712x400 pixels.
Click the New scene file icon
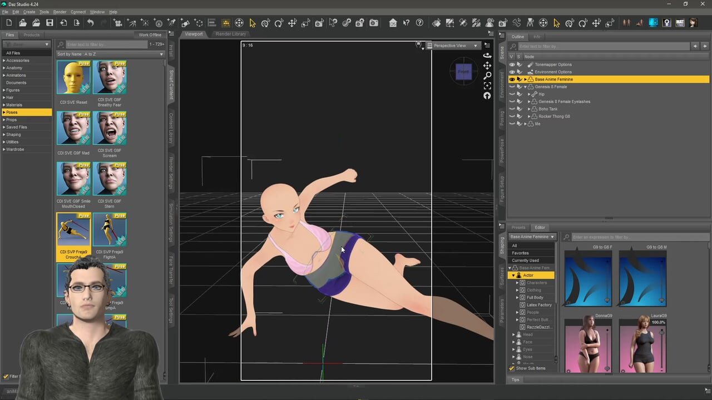pyautogui.click(x=9, y=23)
